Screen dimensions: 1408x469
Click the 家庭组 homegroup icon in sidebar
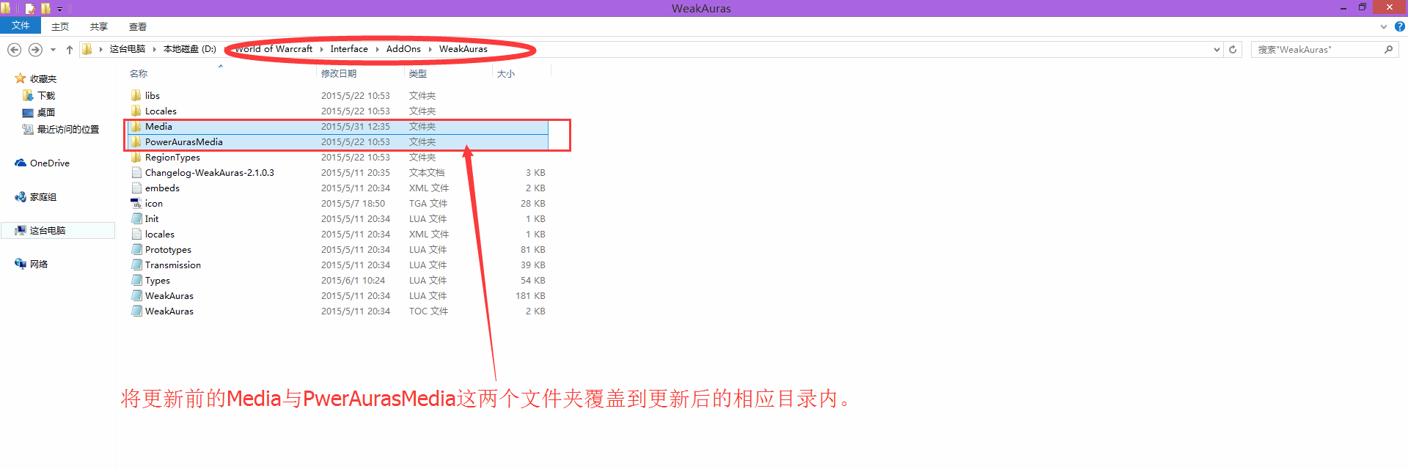pyautogui.click(x=21, y=196)
